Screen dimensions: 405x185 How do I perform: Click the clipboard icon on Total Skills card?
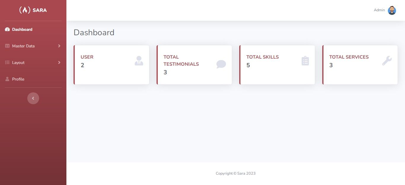(x=305, y=61)
